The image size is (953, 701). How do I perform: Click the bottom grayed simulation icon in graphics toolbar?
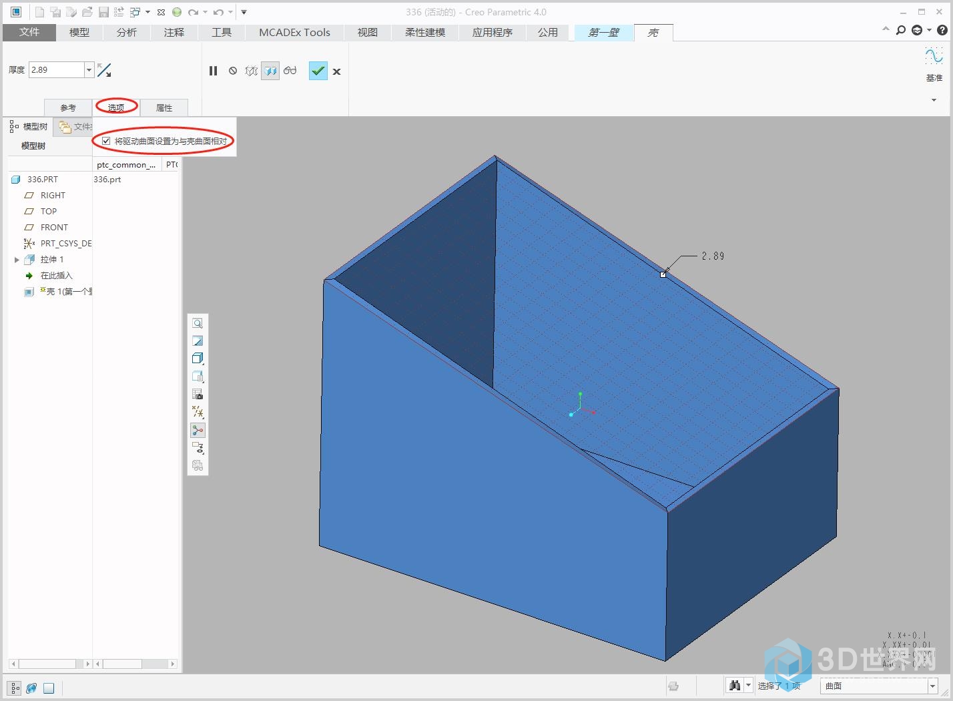198,465
